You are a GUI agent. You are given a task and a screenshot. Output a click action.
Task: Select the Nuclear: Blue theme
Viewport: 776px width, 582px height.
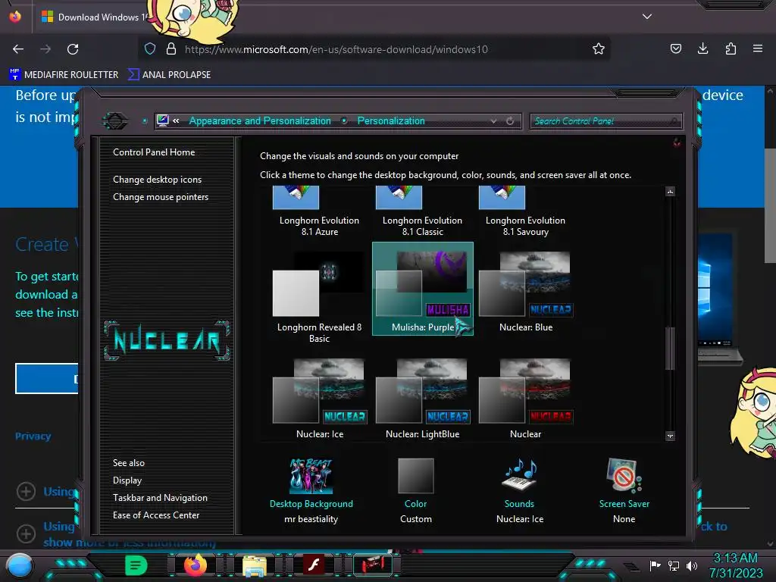coord(526,292)
